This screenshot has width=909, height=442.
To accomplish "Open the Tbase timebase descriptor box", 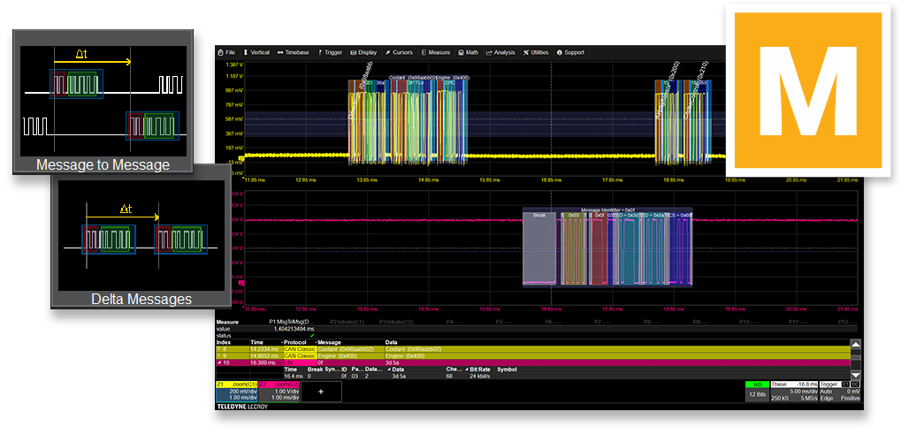I will coord(794,392).
